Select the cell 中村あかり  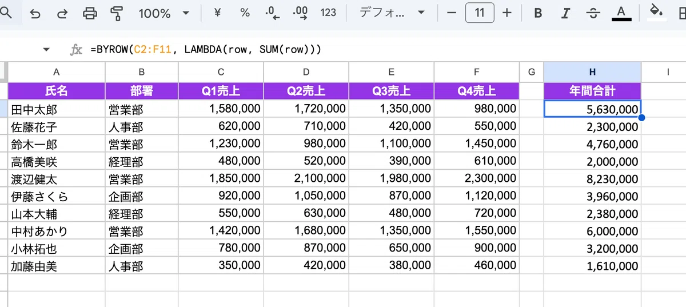pos(56,232)
